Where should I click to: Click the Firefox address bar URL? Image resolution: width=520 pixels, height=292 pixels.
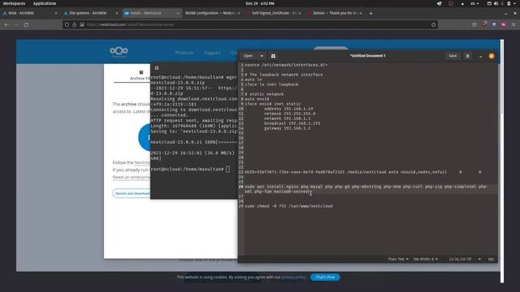pyautogui.click(x=130, y=24)
